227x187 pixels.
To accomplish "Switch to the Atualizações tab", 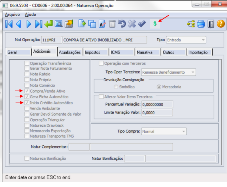I will [x=70, y=52].
